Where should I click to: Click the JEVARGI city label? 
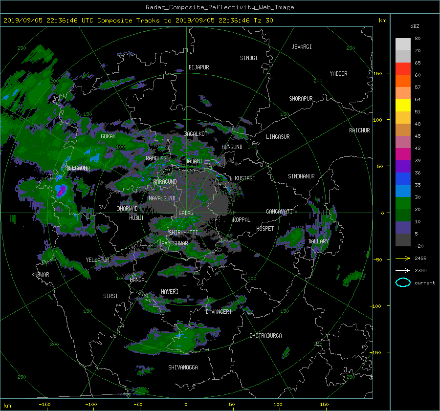point(302,47)
